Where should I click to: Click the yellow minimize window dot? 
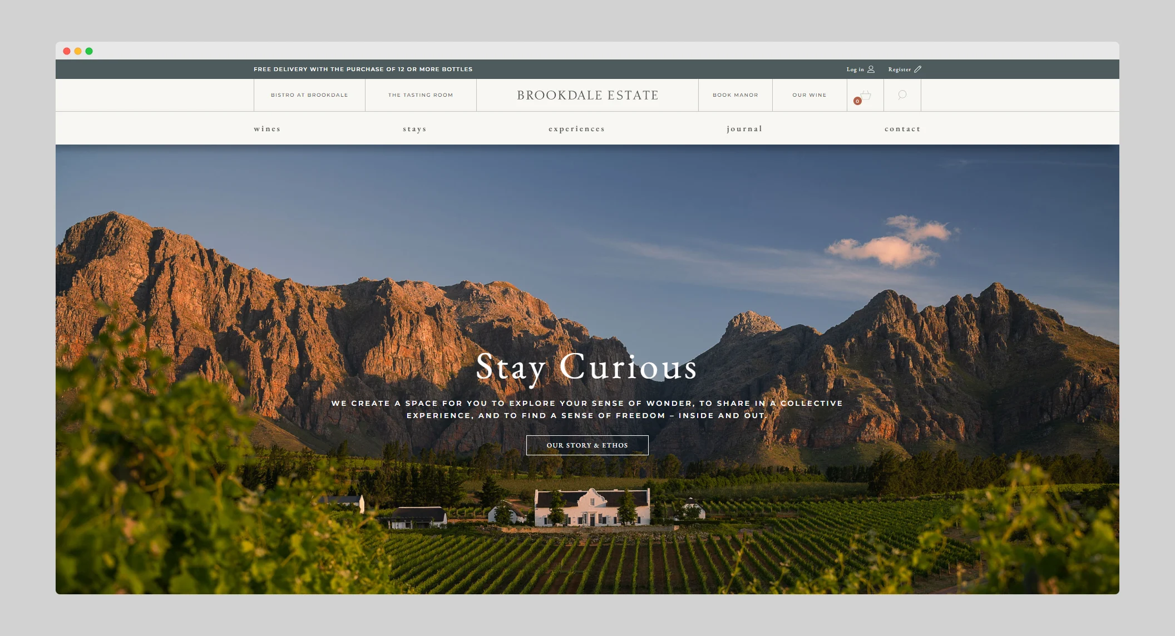tap(78, 51)
